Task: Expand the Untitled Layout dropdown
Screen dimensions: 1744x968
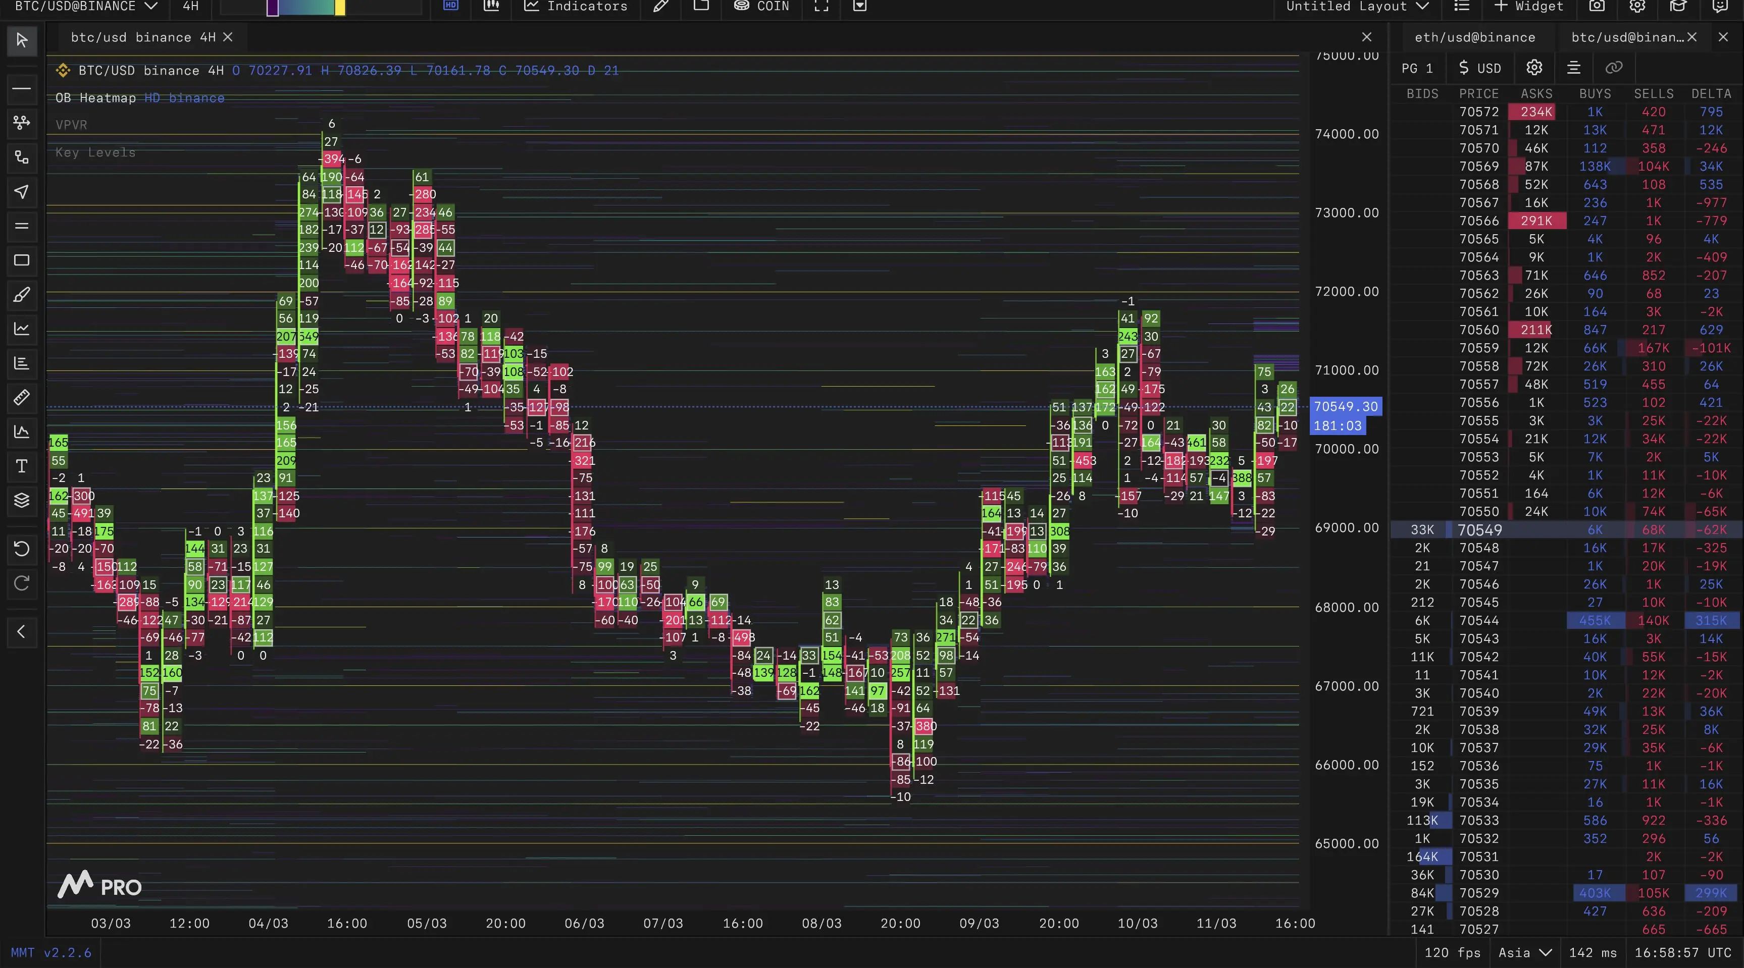Action: click(1357, 6)
